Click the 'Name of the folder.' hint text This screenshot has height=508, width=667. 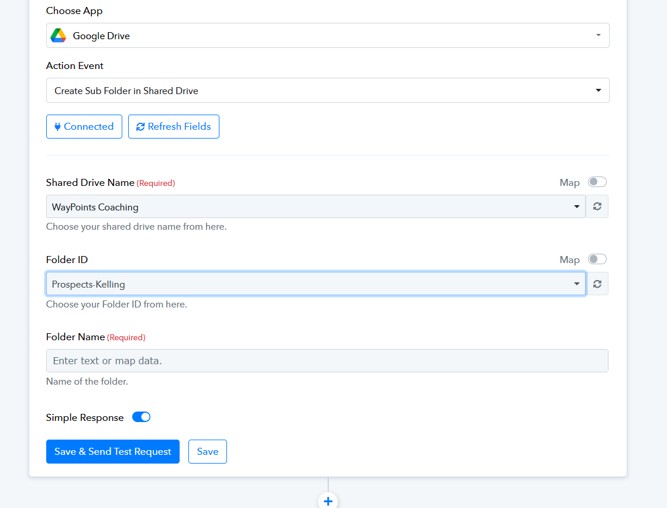click(87, 381)
